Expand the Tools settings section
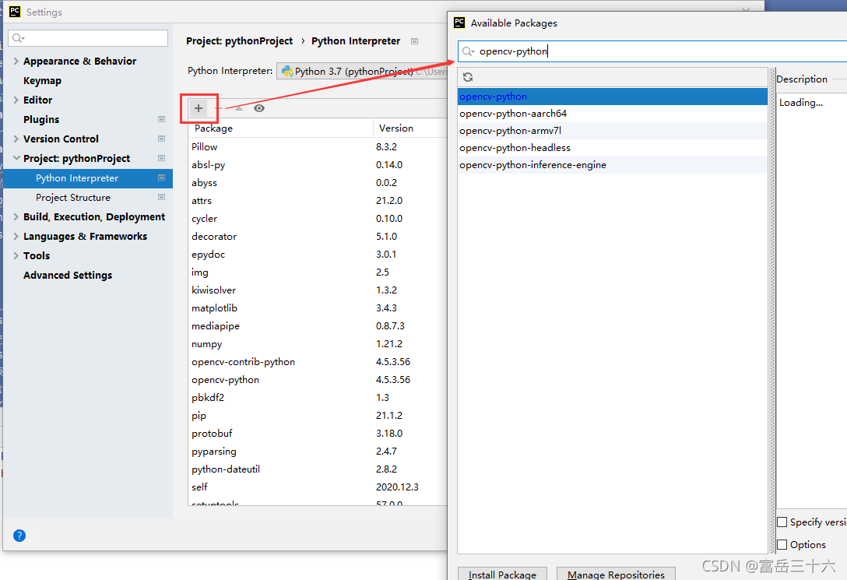This screenshot has width=847, height=580. pos(16,255)
